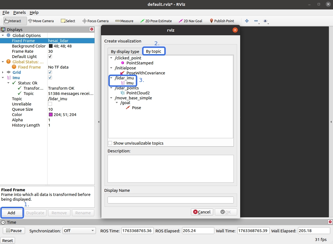The width and height of the screenshot is (333, 244).
Task: Click the Focus Camera toolbar icon
Action: click(95, 21)
